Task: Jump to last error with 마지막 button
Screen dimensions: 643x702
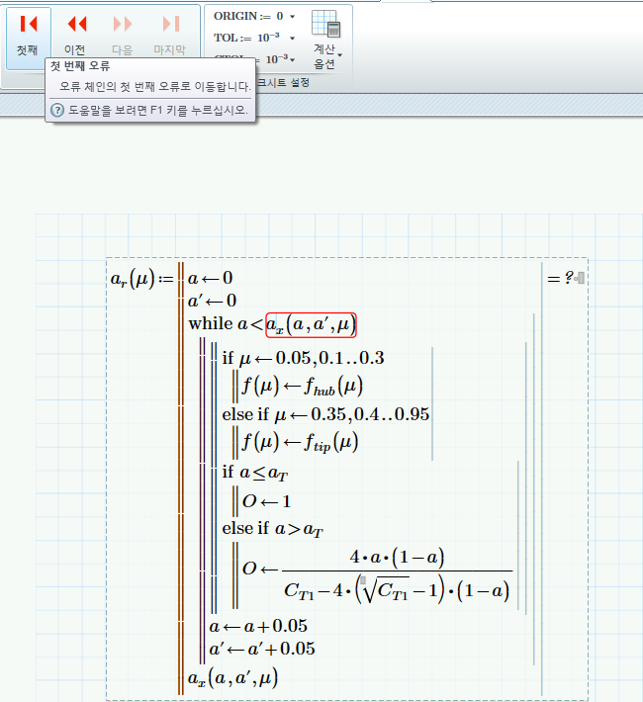Action: click(x=170, y=36)
